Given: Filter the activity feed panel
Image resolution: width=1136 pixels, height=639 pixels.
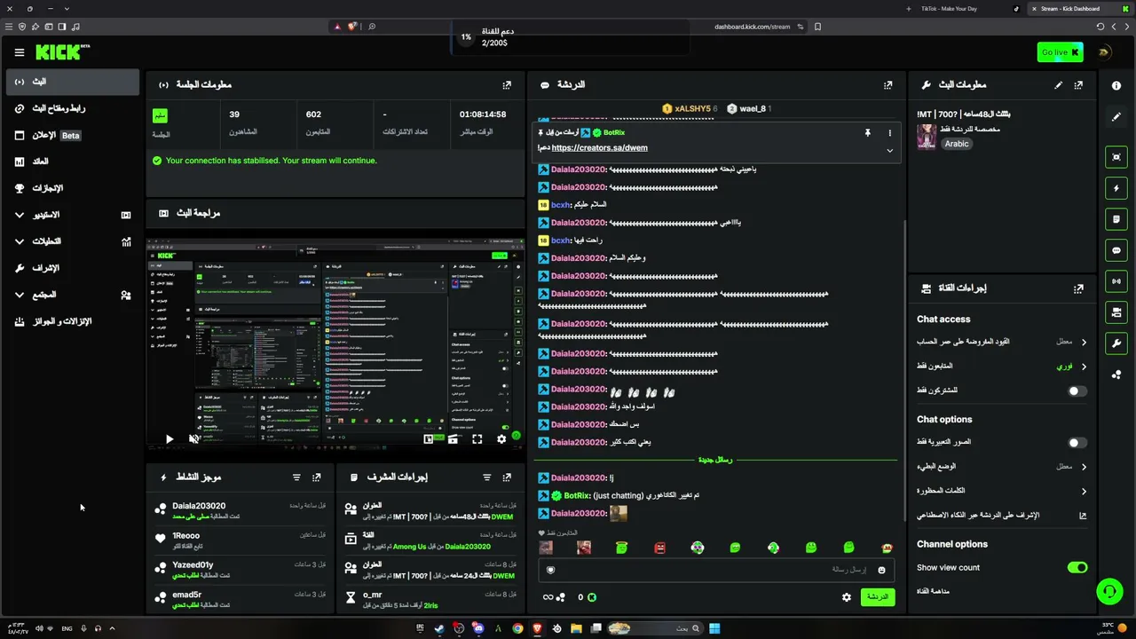Looking at the screenshot, I should click(296, 477).
